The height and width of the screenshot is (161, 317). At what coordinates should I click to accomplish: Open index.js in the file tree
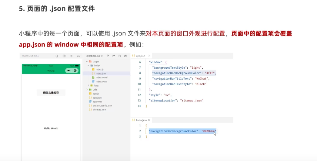click(100, 69)
